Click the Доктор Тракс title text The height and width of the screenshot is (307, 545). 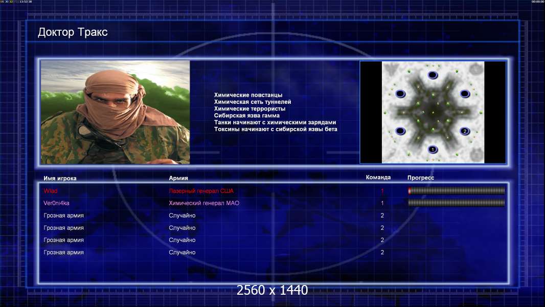click(73, 32)
